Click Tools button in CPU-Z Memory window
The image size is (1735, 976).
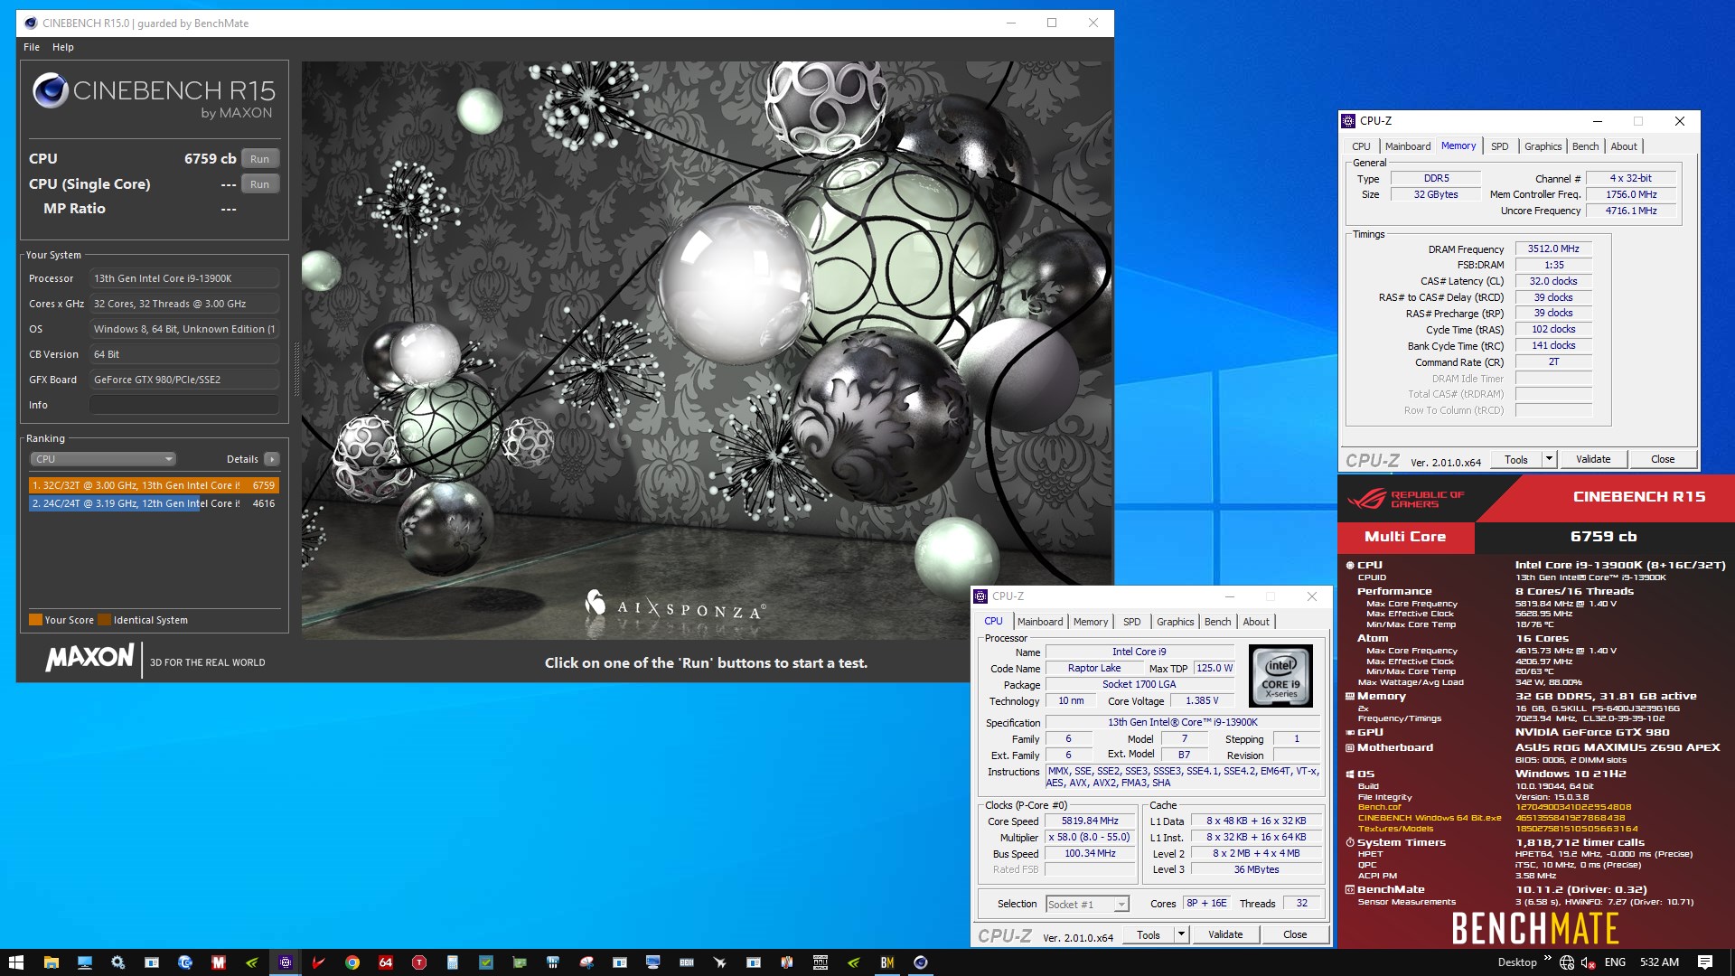coord(1515,459)
